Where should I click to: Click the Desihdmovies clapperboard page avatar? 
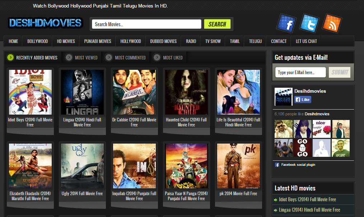[284, 97]
